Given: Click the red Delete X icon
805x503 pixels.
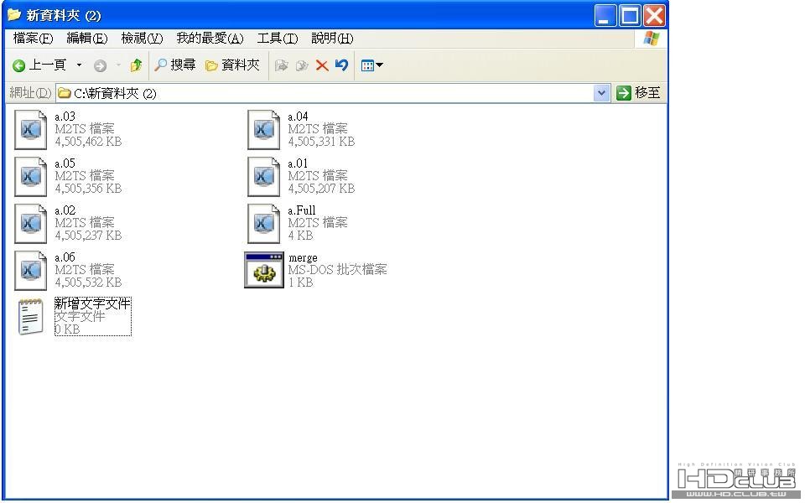Looking at the screenshot, I should click(322, 65).
